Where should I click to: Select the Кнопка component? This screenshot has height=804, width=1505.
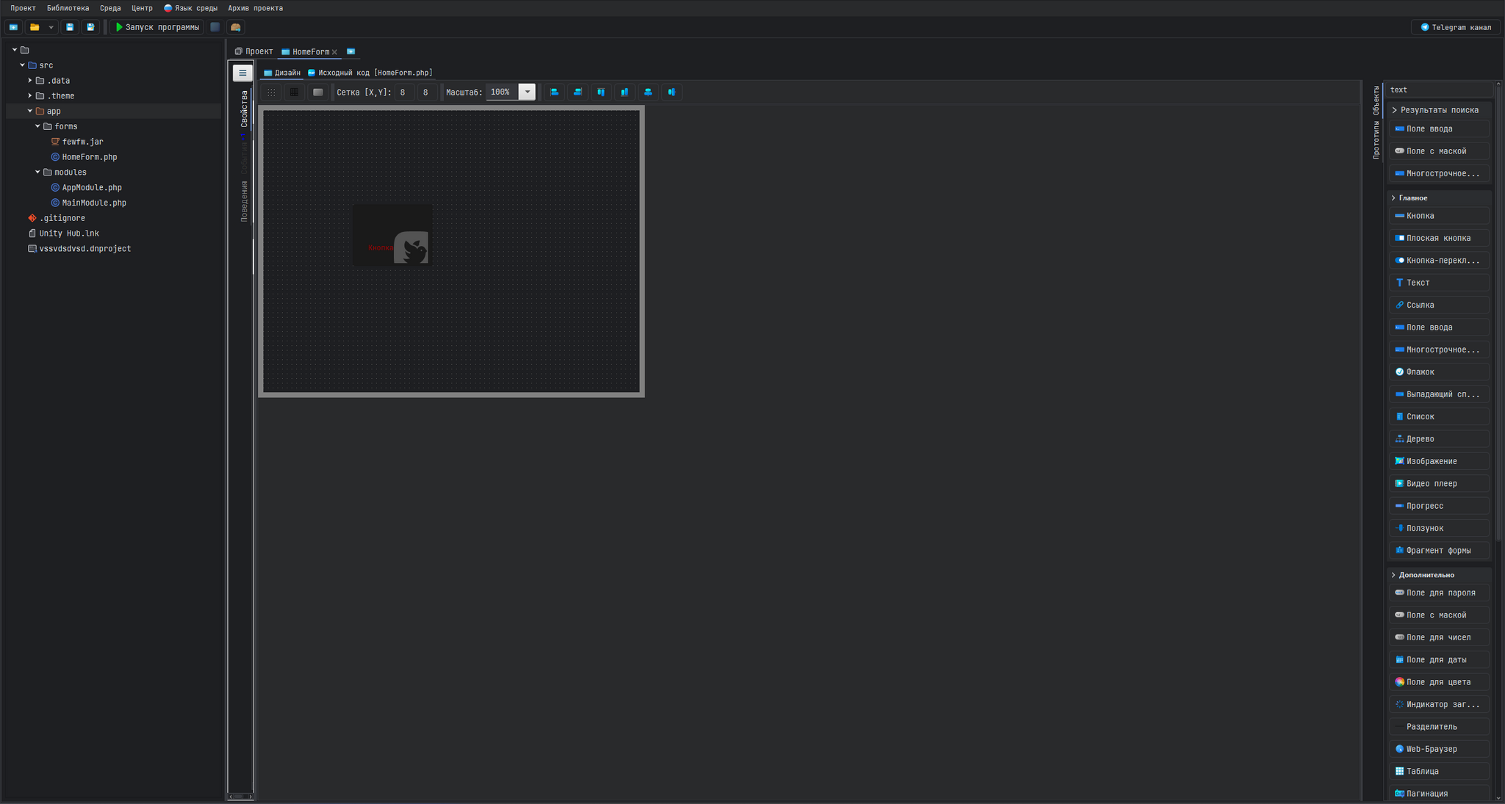1439,216
